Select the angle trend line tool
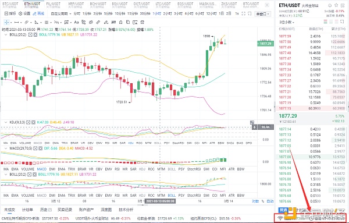Image resolution: width=349 pixels, height=223 pixels. click(36, 22)
